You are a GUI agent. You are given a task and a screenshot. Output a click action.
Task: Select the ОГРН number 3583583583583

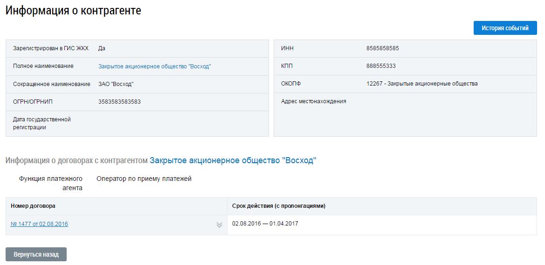pos(119,102)
